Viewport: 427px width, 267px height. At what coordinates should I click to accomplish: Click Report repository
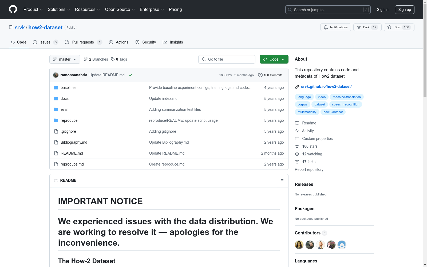tap(309, 170)
